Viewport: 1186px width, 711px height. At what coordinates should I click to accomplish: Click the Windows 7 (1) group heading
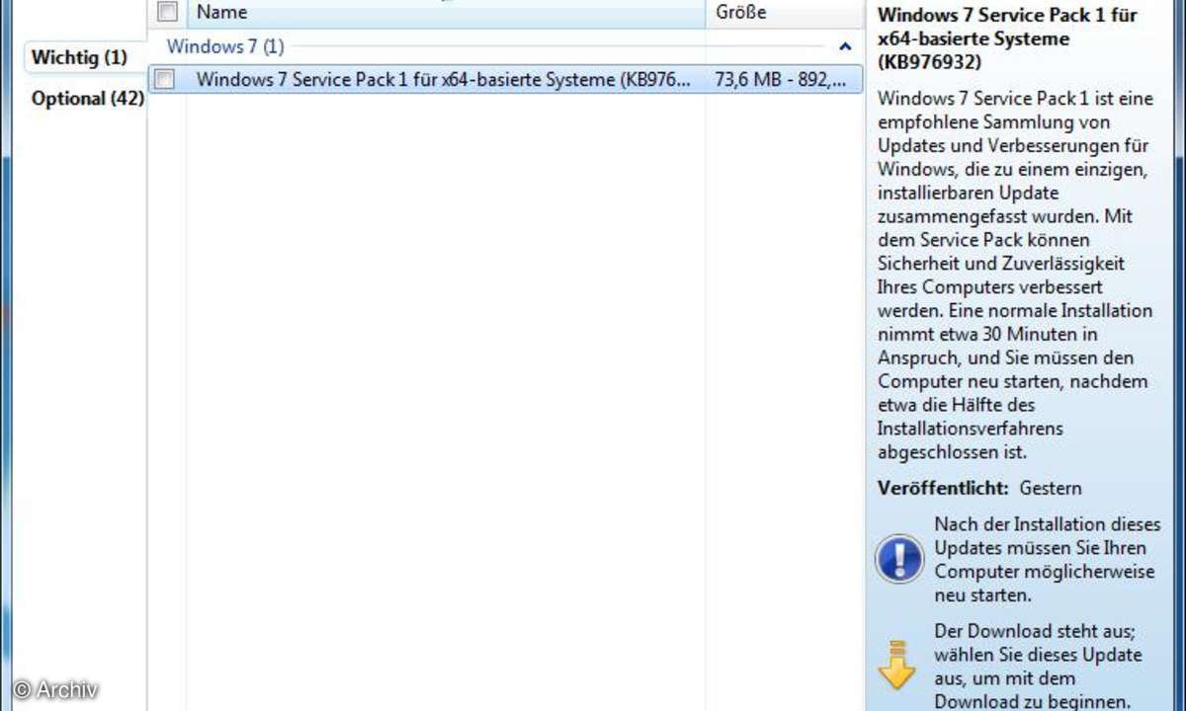coord(225,46)
